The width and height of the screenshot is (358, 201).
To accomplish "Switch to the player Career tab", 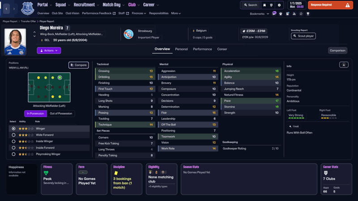I will coord(222,49).
